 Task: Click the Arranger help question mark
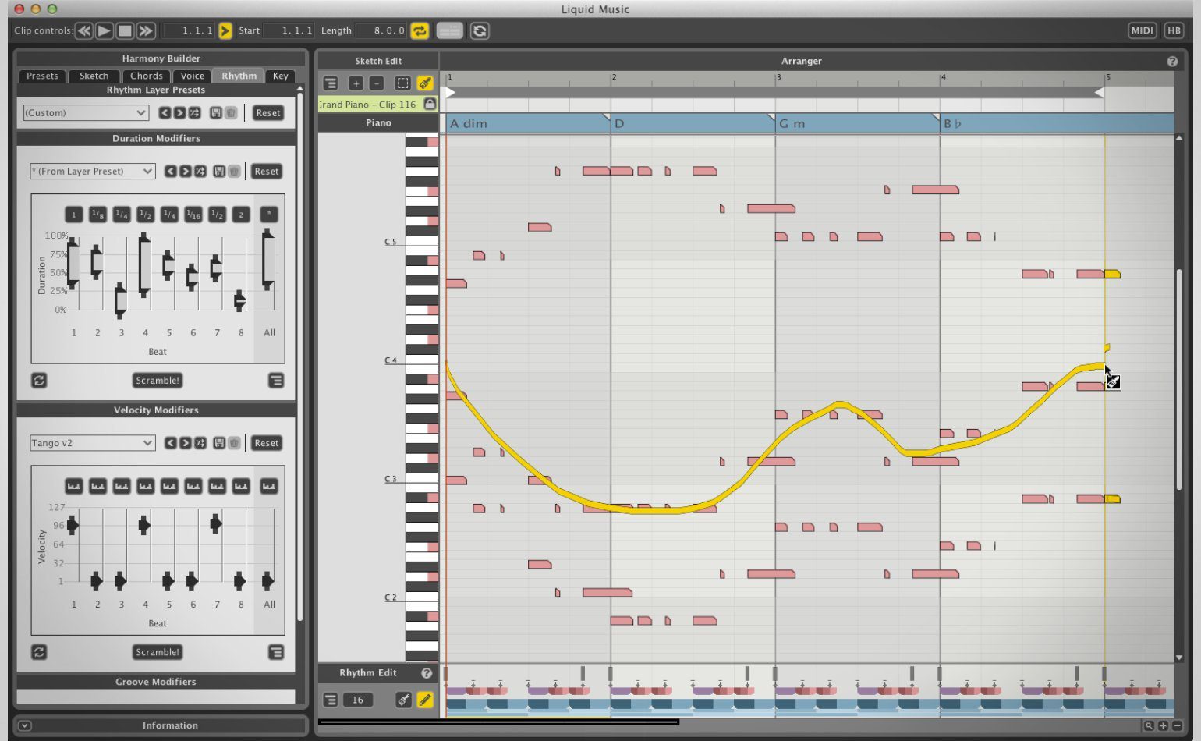point(1172,62)
